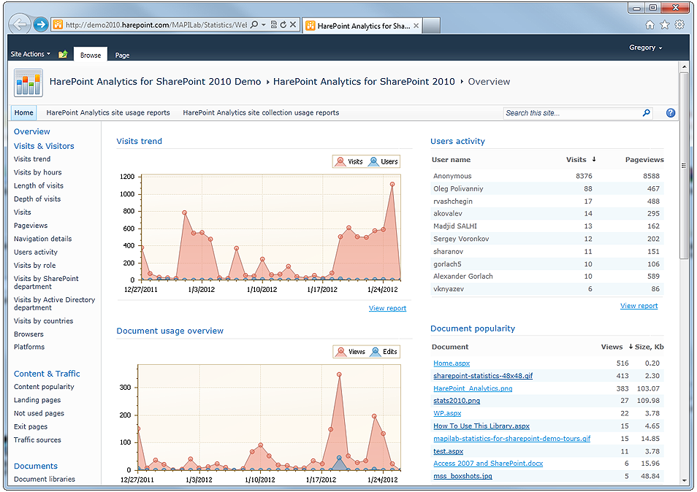
Task: Switch to the Page ribbon tab
Action: click(x=122, y=55)
